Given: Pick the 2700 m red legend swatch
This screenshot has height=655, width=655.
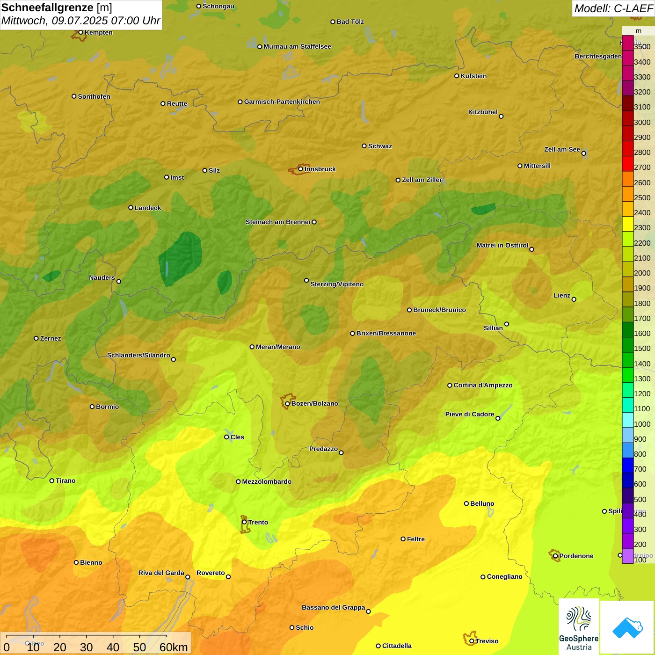Looking at the screenshot, I should tap(628, 164).
